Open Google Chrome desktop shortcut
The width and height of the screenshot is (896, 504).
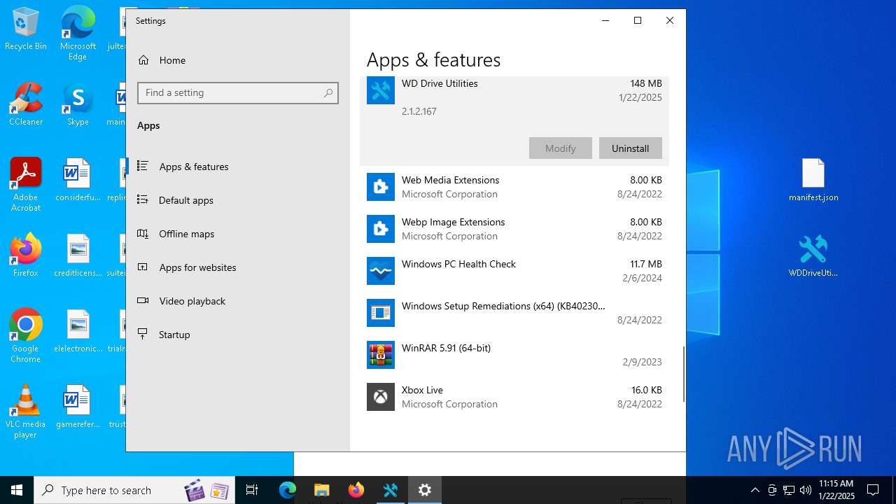(25, 336)
